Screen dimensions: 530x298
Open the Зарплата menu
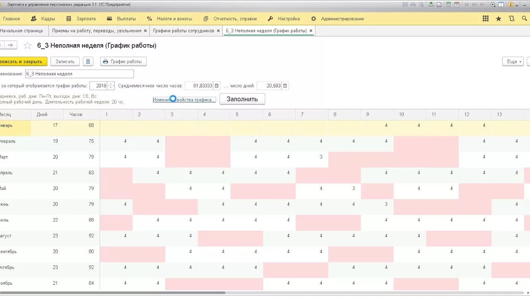81,19
